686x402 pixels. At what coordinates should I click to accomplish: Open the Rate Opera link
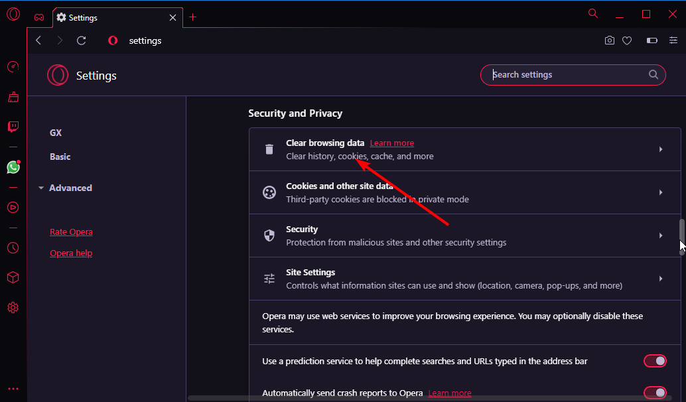click(x=71, y=232)
